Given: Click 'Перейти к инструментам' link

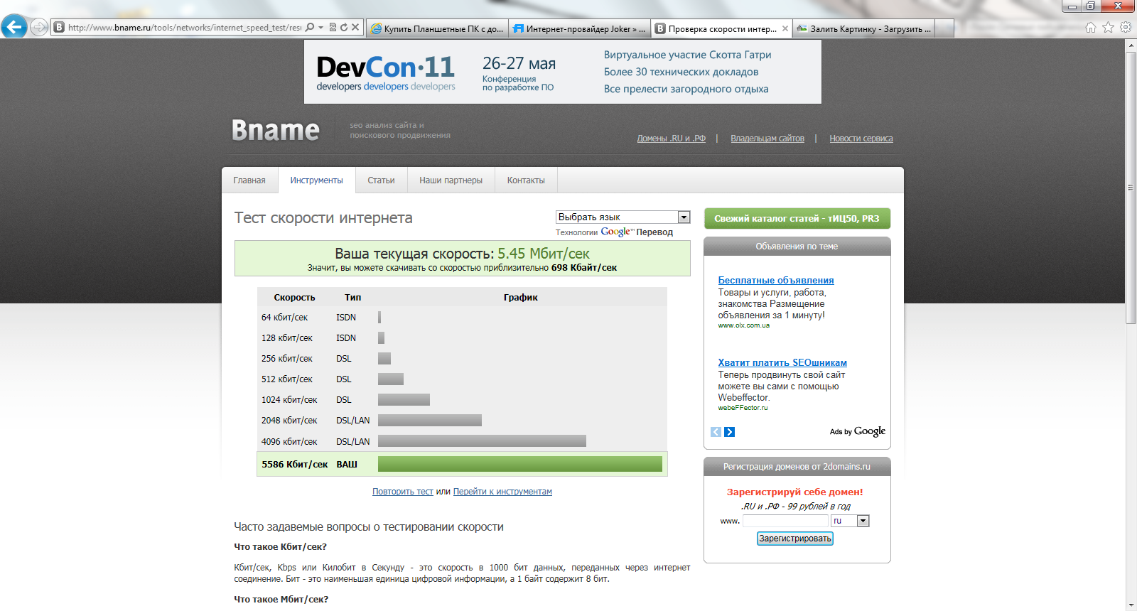Looking at the screenshot, I should 502,492.
